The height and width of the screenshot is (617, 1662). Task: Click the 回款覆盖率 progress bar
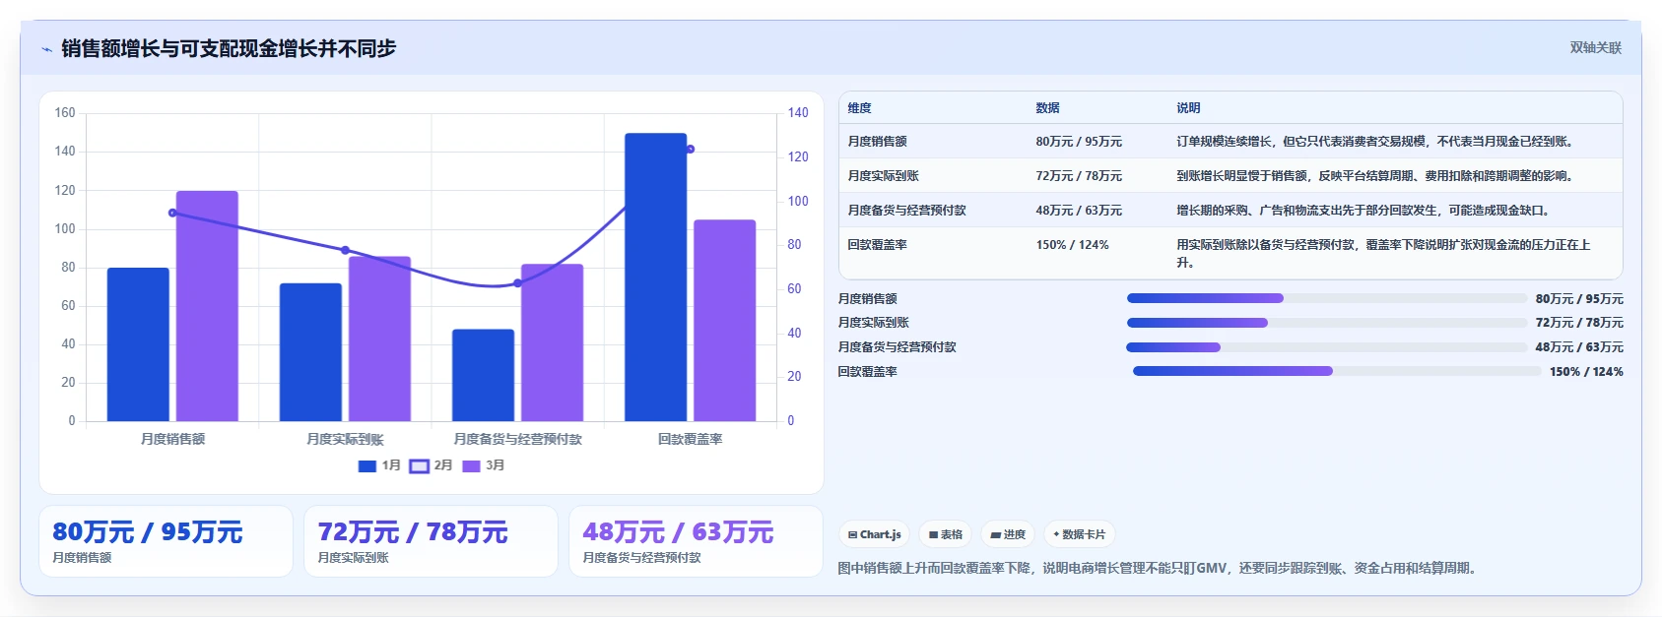1337,371
